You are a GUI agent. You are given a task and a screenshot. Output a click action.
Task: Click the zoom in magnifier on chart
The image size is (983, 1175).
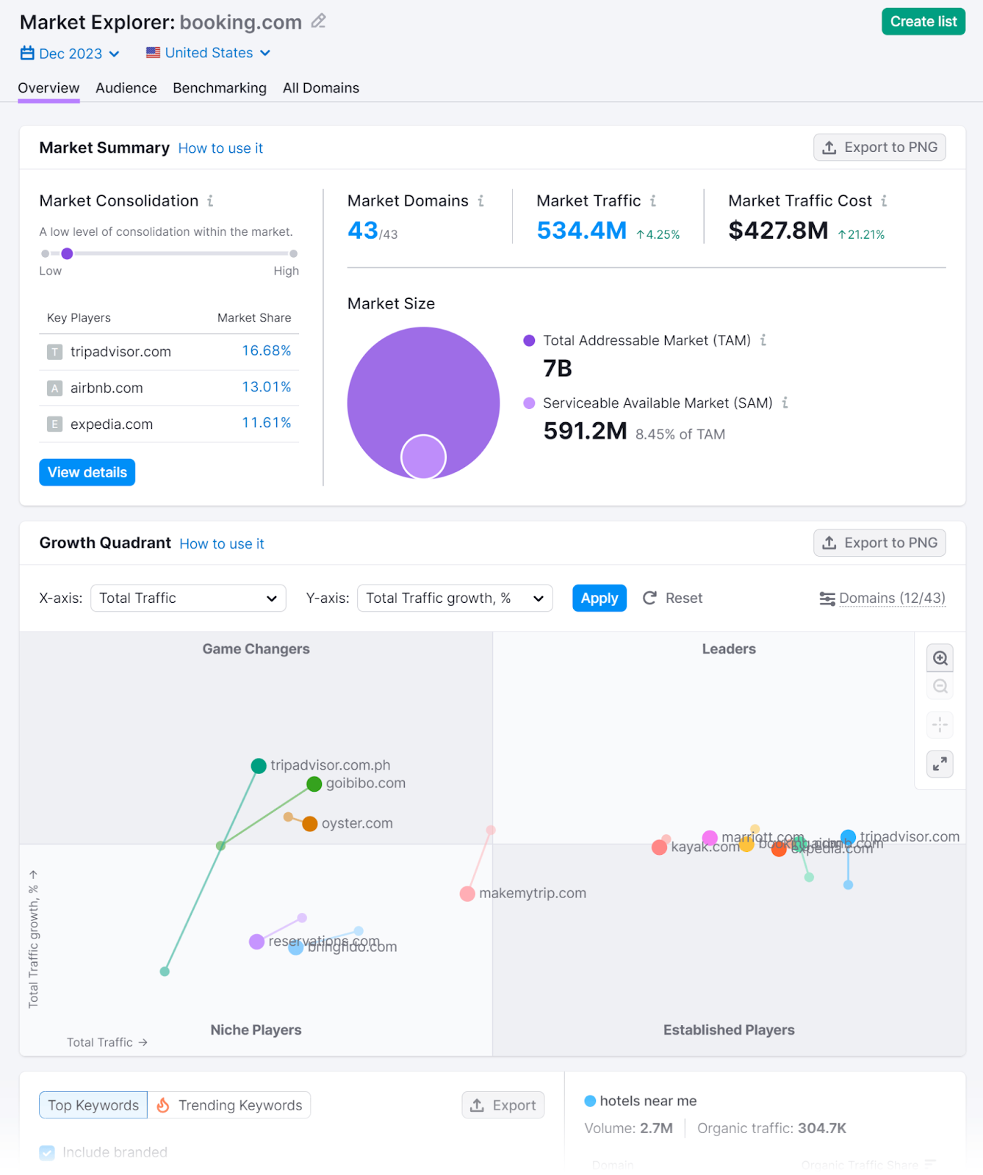pyautogui.click(x=940, y=658)
